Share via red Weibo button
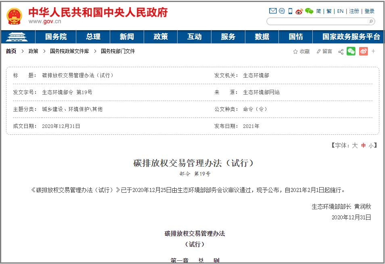385x264 pixels. (363, 51)
